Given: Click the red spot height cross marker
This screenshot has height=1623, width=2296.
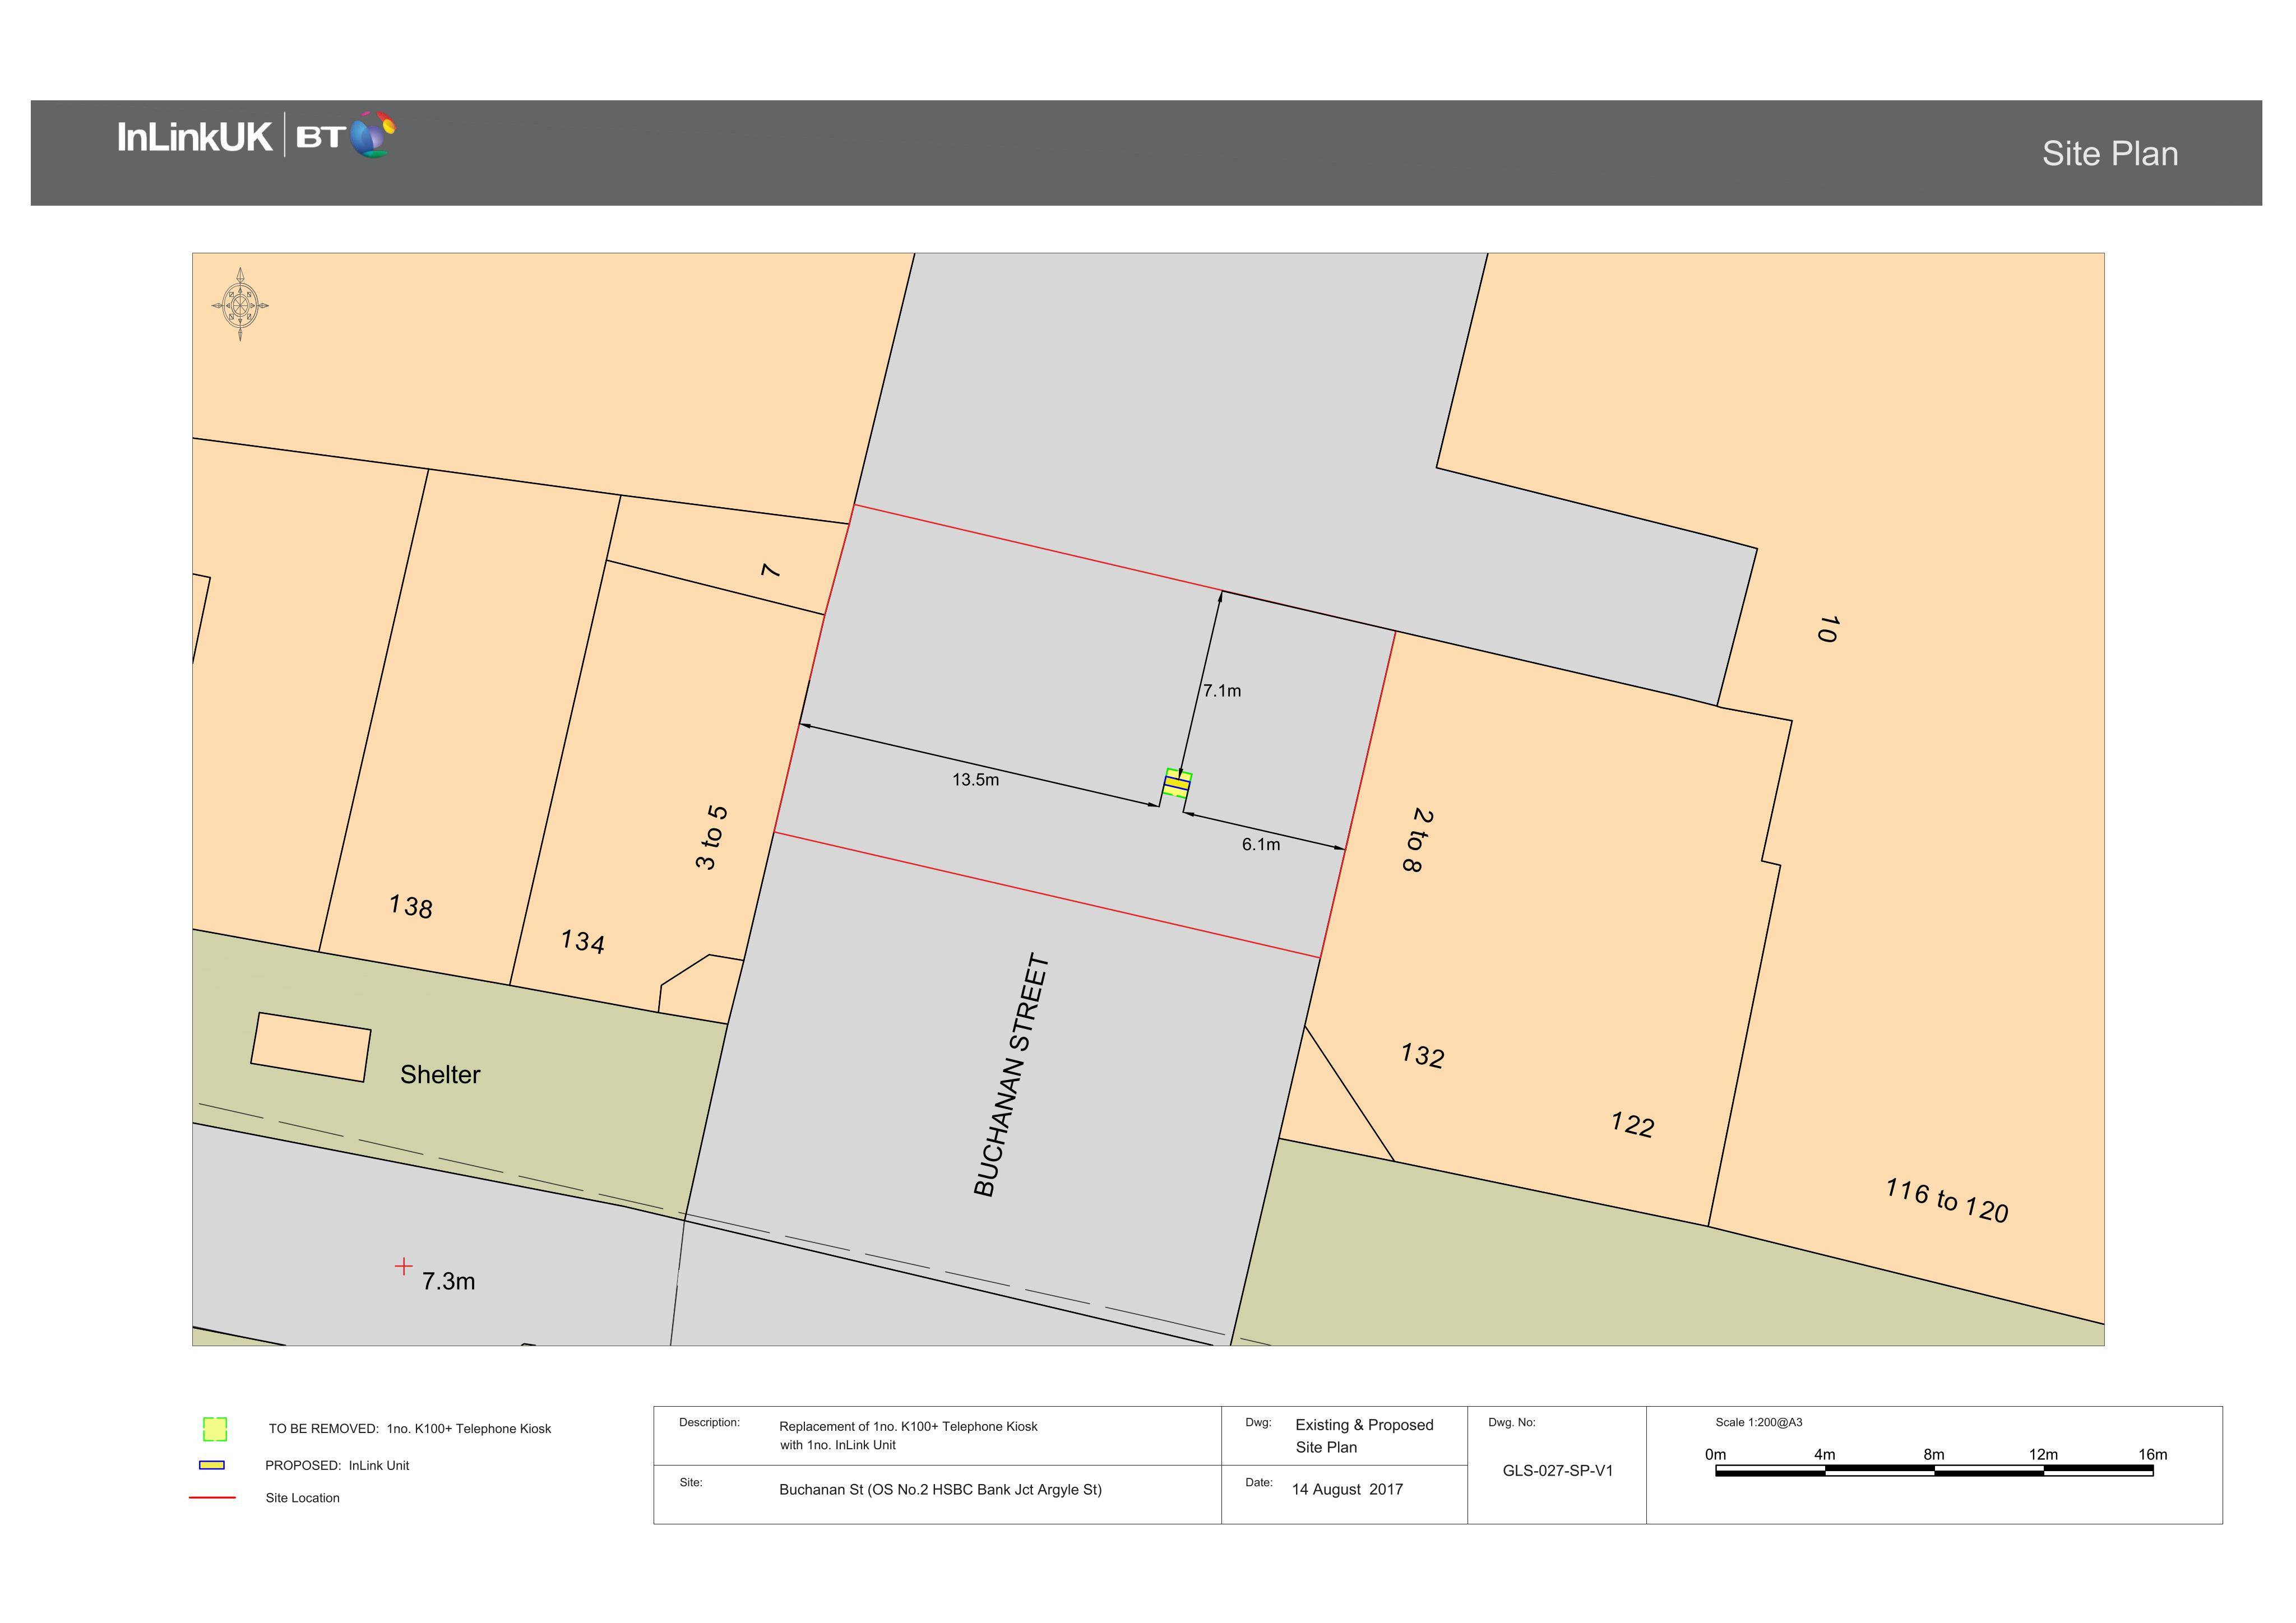Looking at the screenshot, I should (403, 1266).
